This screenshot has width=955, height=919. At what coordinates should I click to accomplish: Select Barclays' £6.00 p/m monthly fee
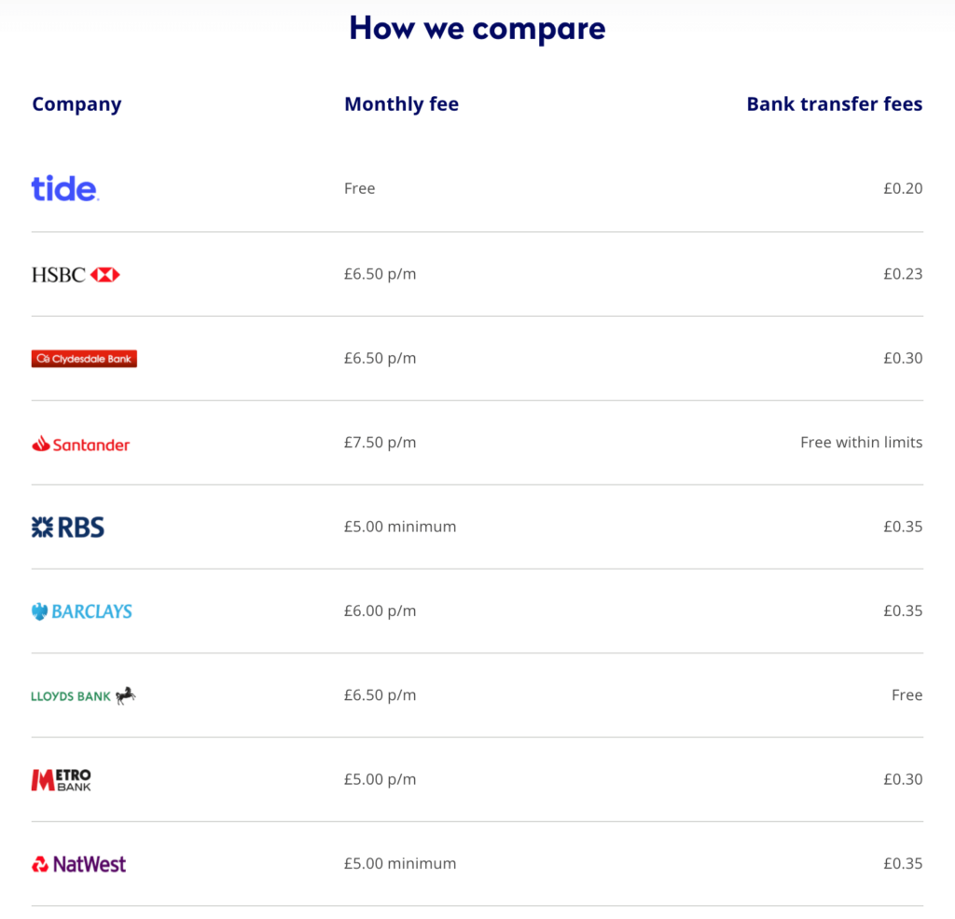381,611
